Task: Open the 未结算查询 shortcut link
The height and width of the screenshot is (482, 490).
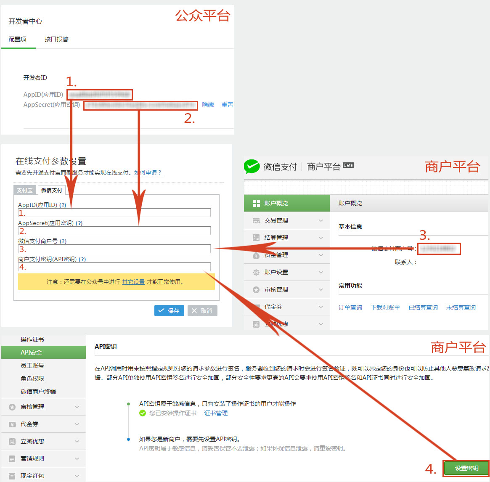Action: [x=461, y=308]
